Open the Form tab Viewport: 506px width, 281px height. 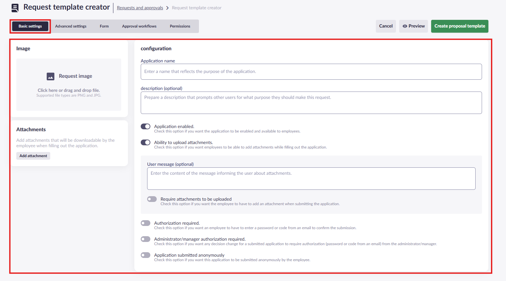coord(104,26)
